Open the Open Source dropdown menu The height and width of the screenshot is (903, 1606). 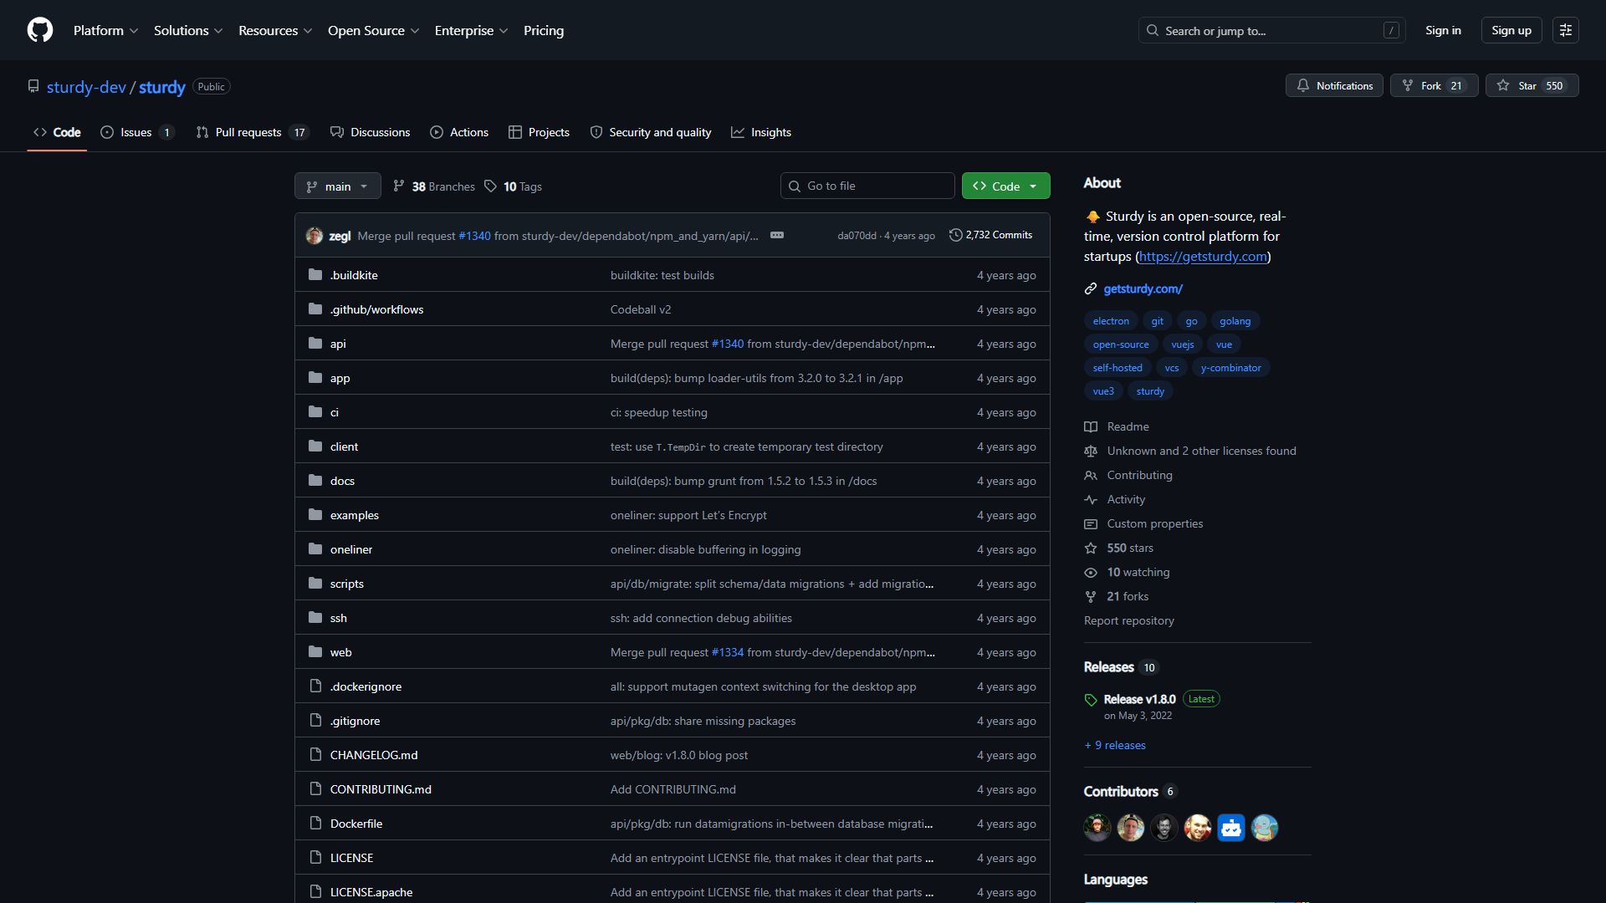[373, 30]
